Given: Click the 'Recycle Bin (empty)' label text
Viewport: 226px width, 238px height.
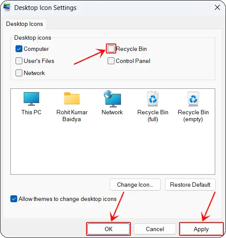Looking at the screenshot, I should [x=193, y=116].
